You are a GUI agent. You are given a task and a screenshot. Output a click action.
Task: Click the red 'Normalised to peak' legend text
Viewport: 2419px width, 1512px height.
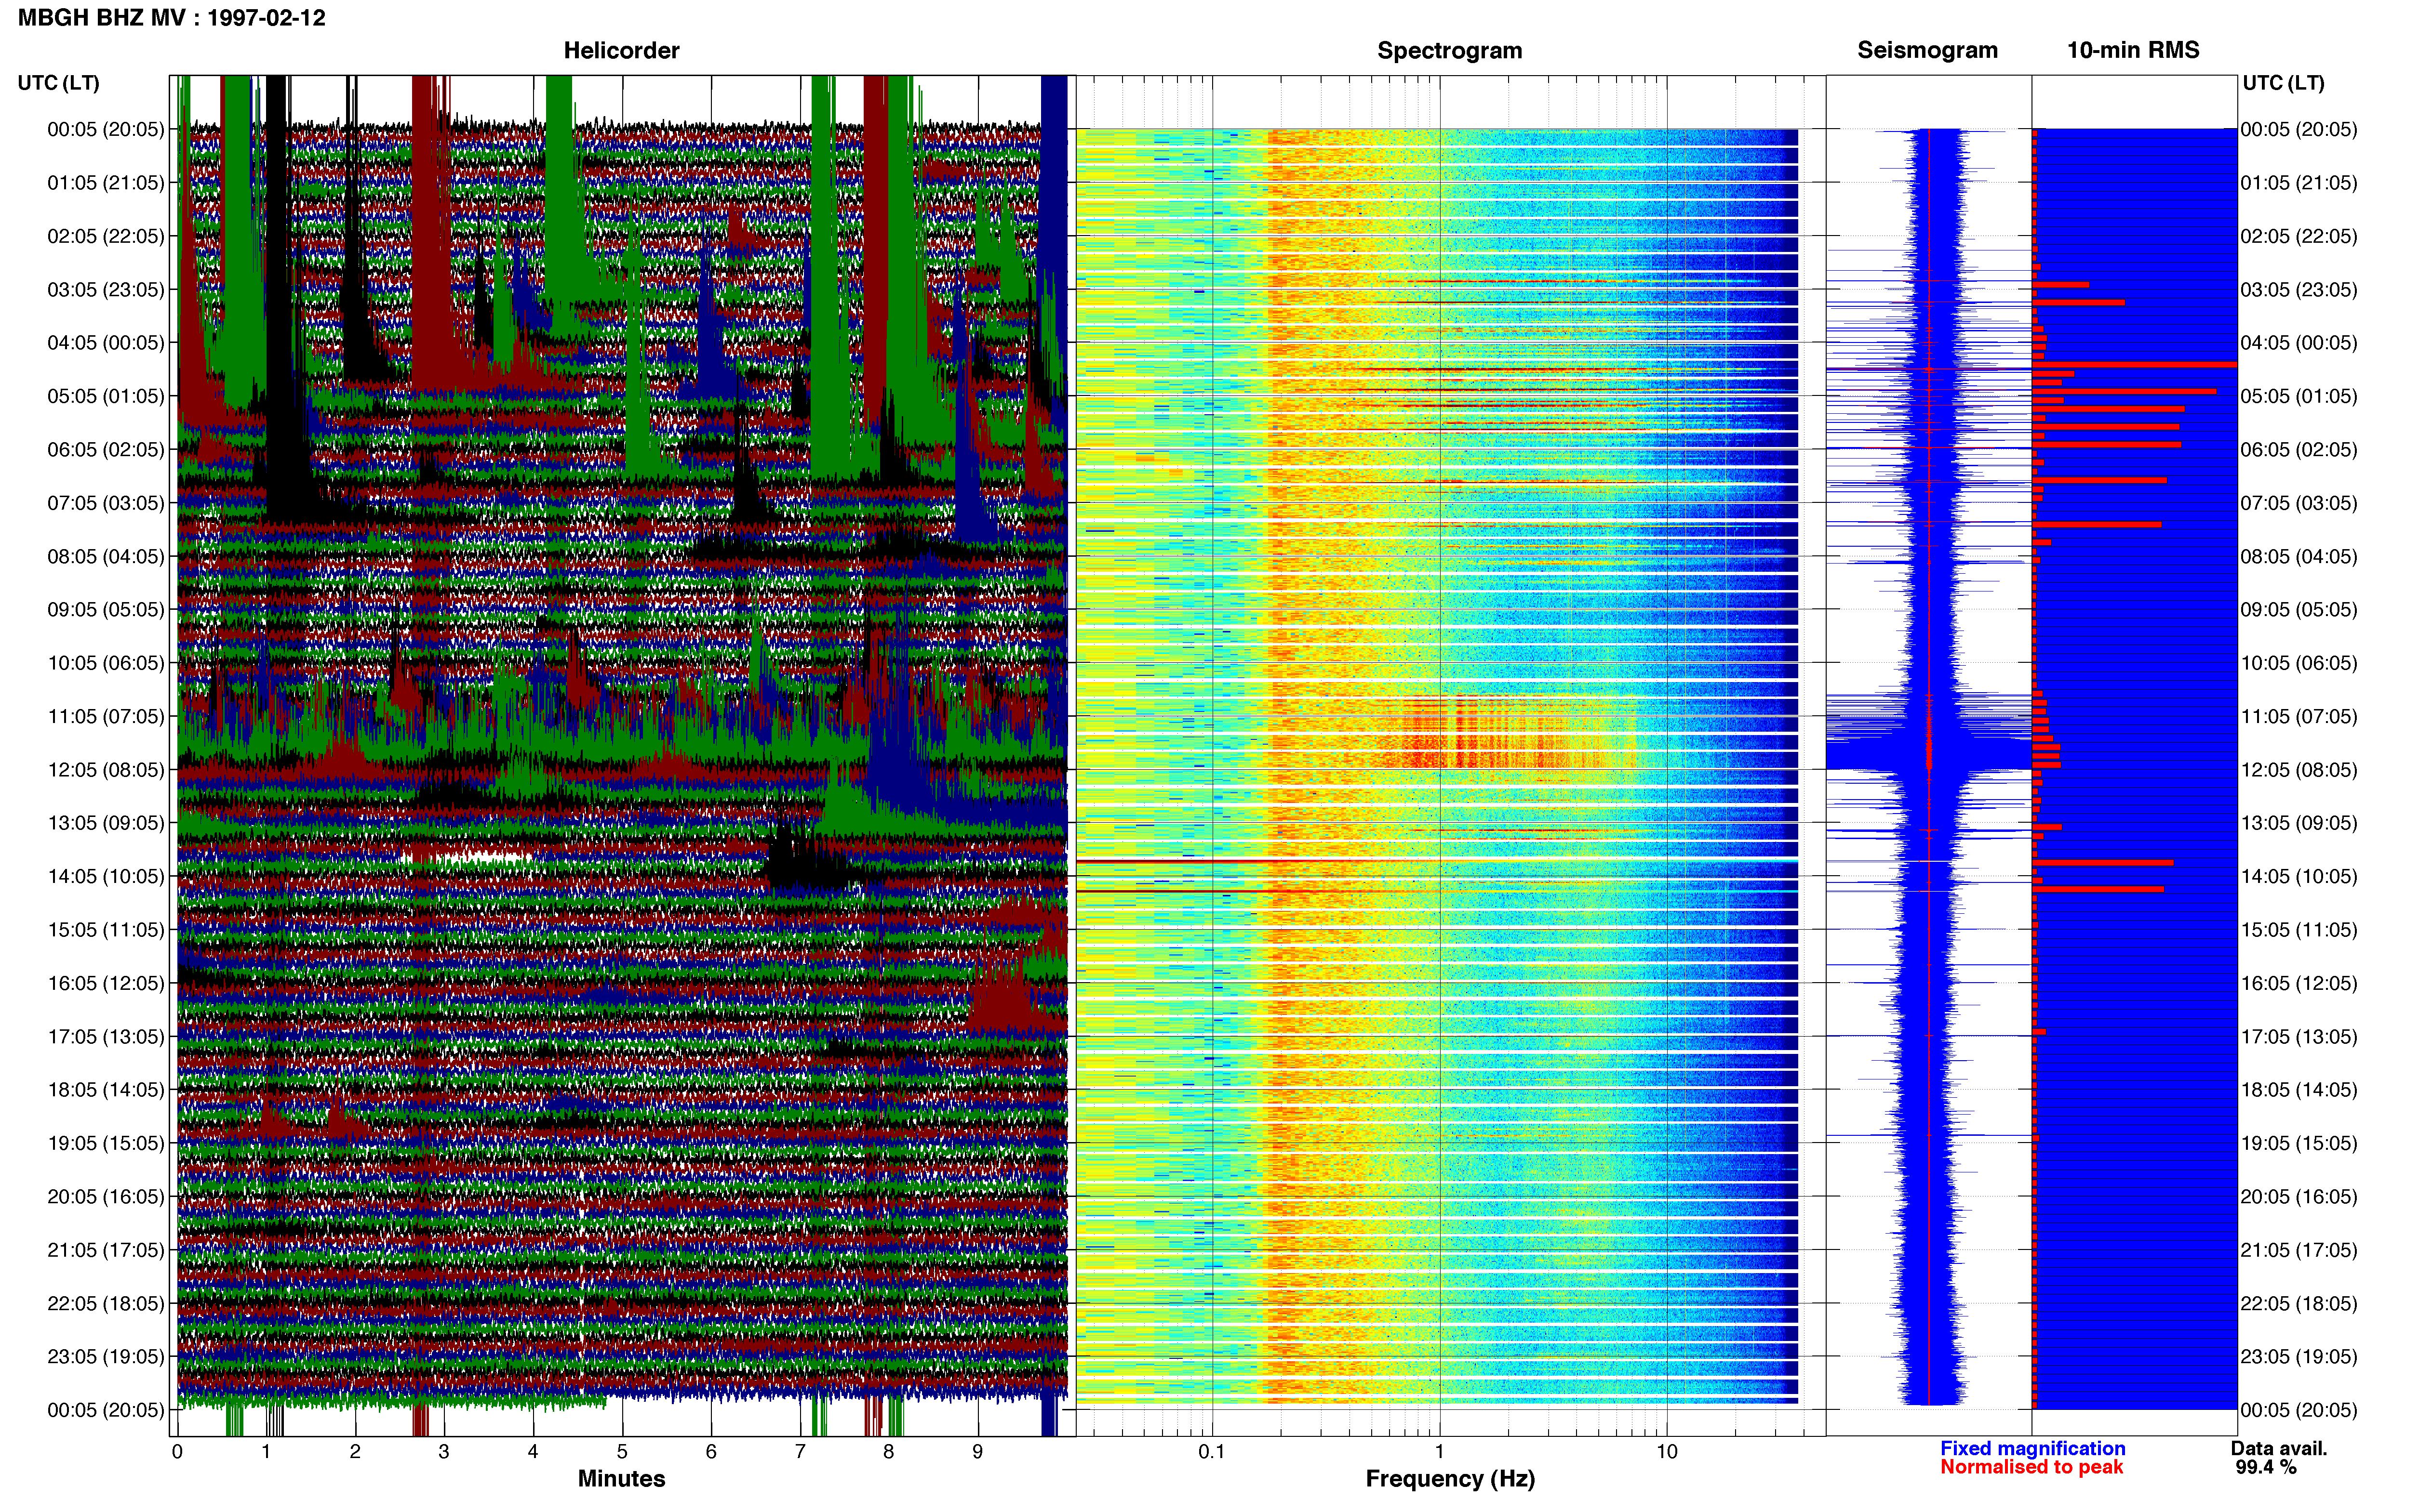(x=2031, y=1467)
